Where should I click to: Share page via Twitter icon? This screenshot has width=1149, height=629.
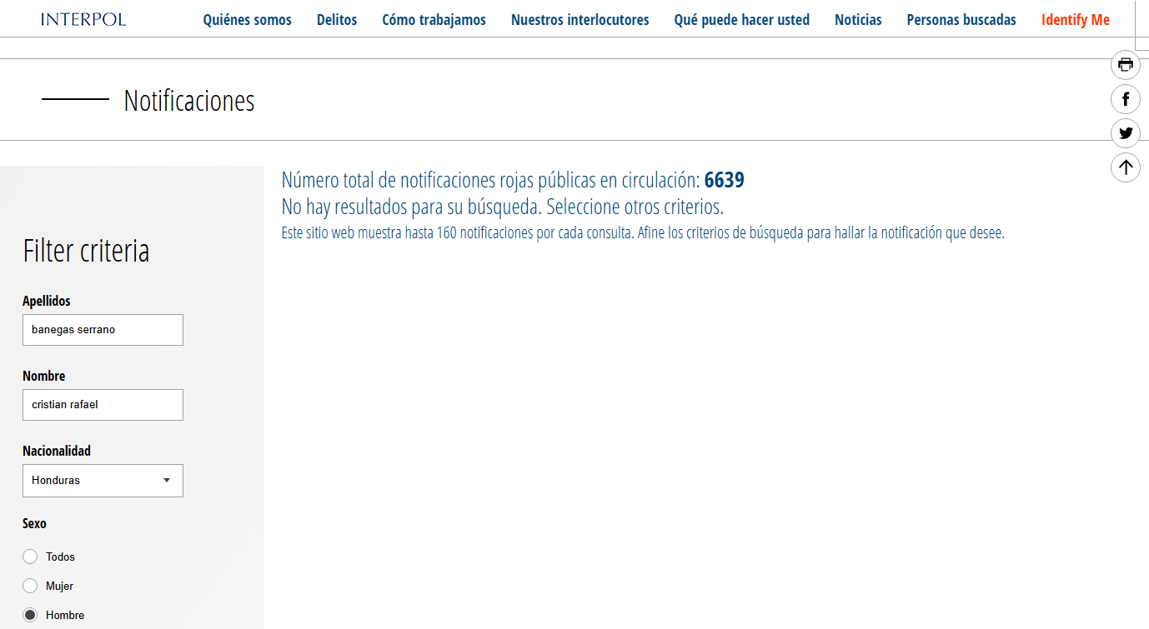tap(1126, 133)
